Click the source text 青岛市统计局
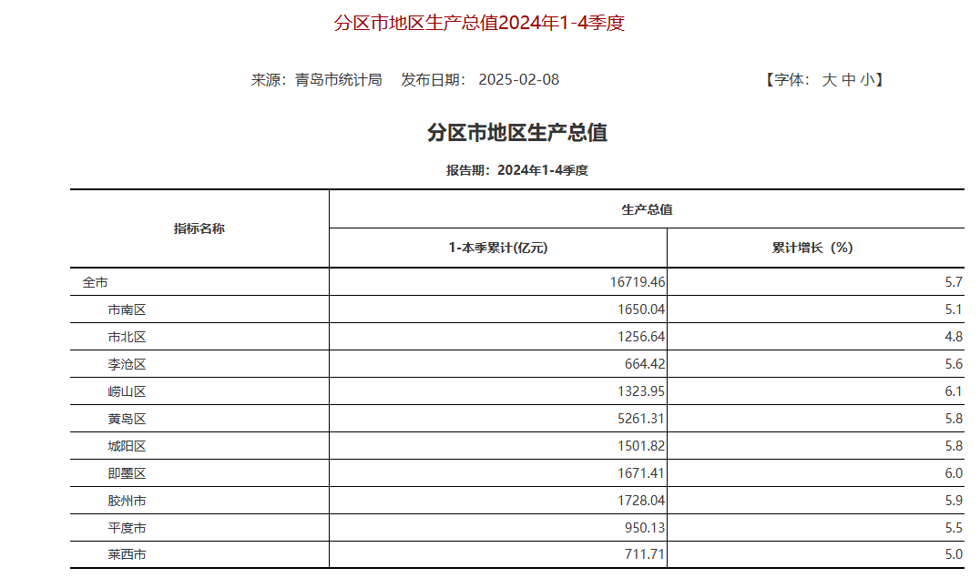The image size is (980, 578). coord(338,80)
